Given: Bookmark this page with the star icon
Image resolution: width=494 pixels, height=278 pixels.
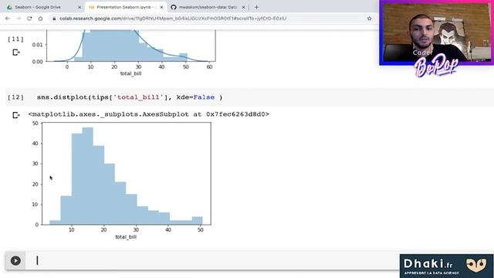Looking at the screenshot, I should point(369,19).
